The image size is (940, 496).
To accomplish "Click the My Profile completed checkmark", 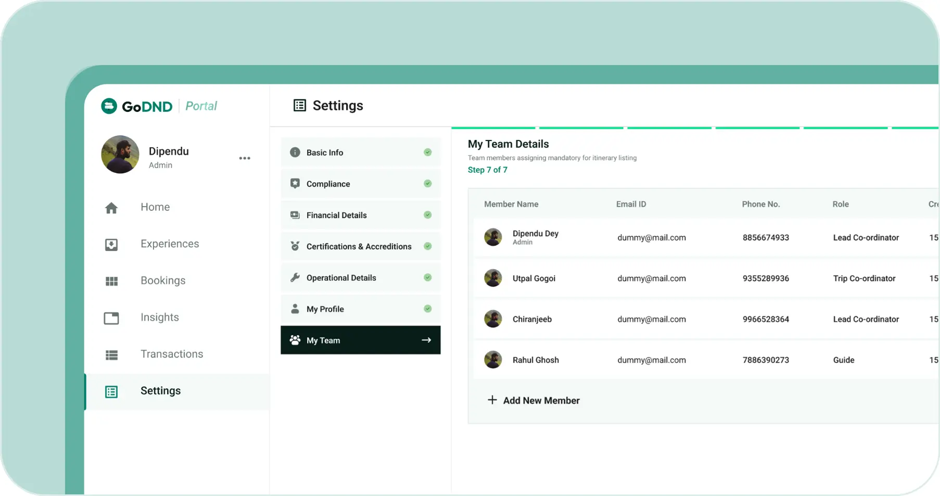I will tap(427, 309).
